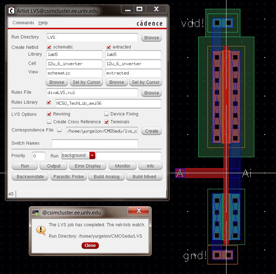Open the Error Display

[x=88, y=166]
